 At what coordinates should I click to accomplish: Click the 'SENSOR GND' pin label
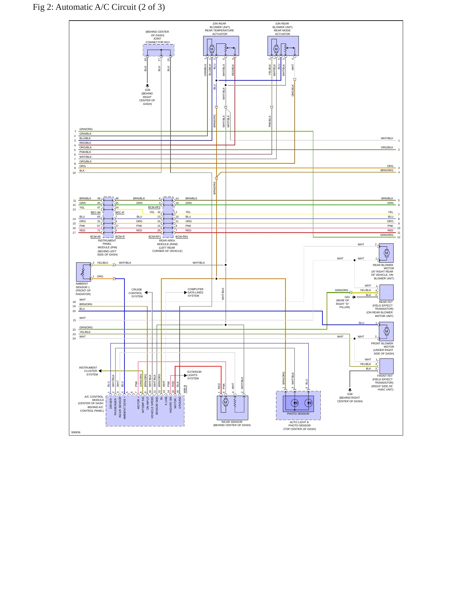[x=157, y=406]
